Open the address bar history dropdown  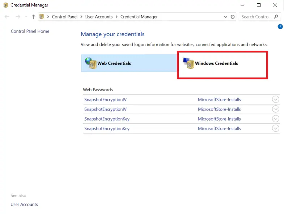pos(226,17)
